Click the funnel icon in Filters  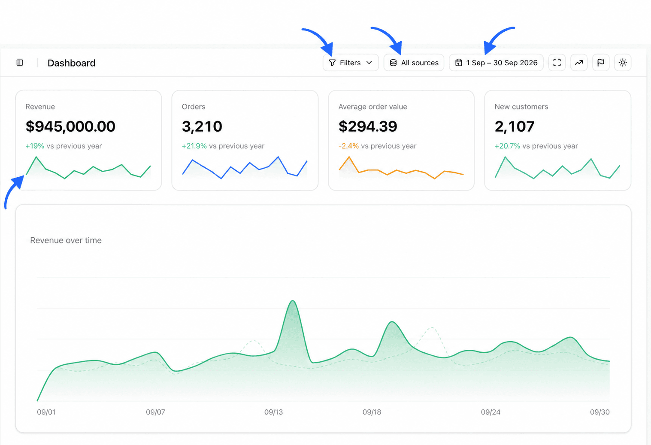(332, 63)
